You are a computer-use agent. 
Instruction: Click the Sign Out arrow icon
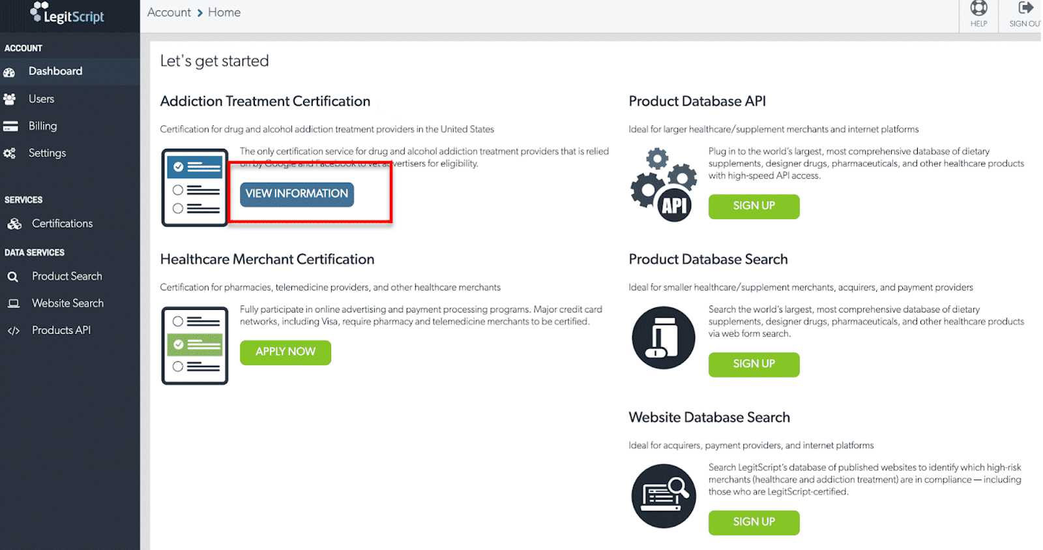coord(1025,8)
